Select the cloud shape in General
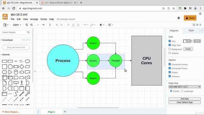The image size is (204, 115). click(22, 72)
